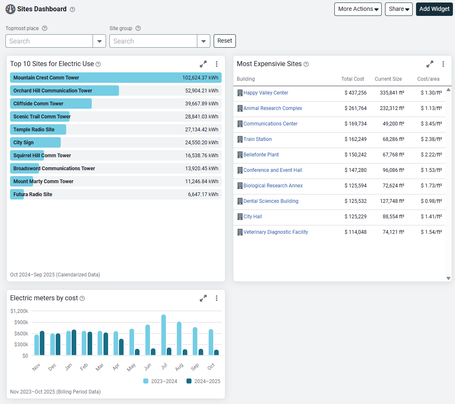Click help icon next to Topmost place

(45, 28)
